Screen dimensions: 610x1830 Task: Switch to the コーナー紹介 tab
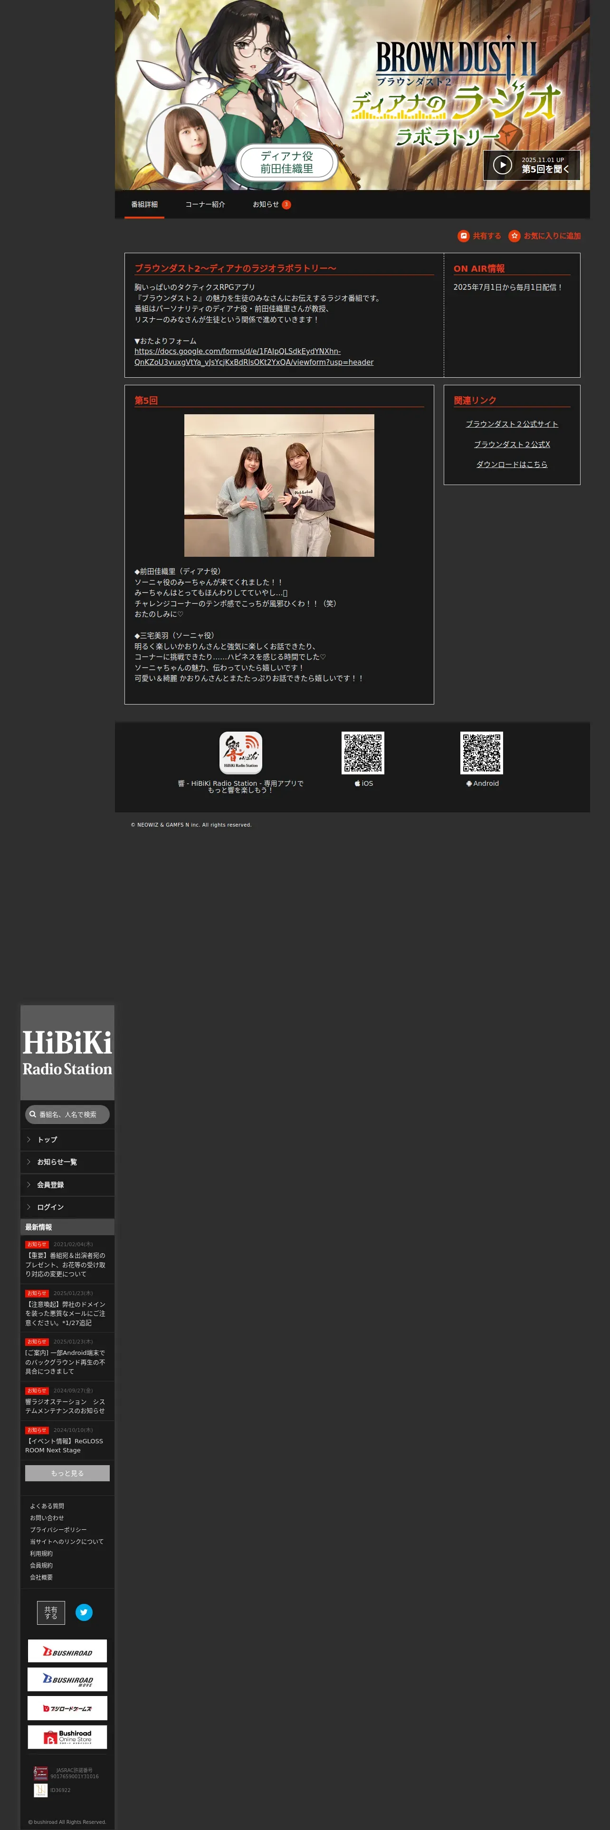(x=205, y=205)
